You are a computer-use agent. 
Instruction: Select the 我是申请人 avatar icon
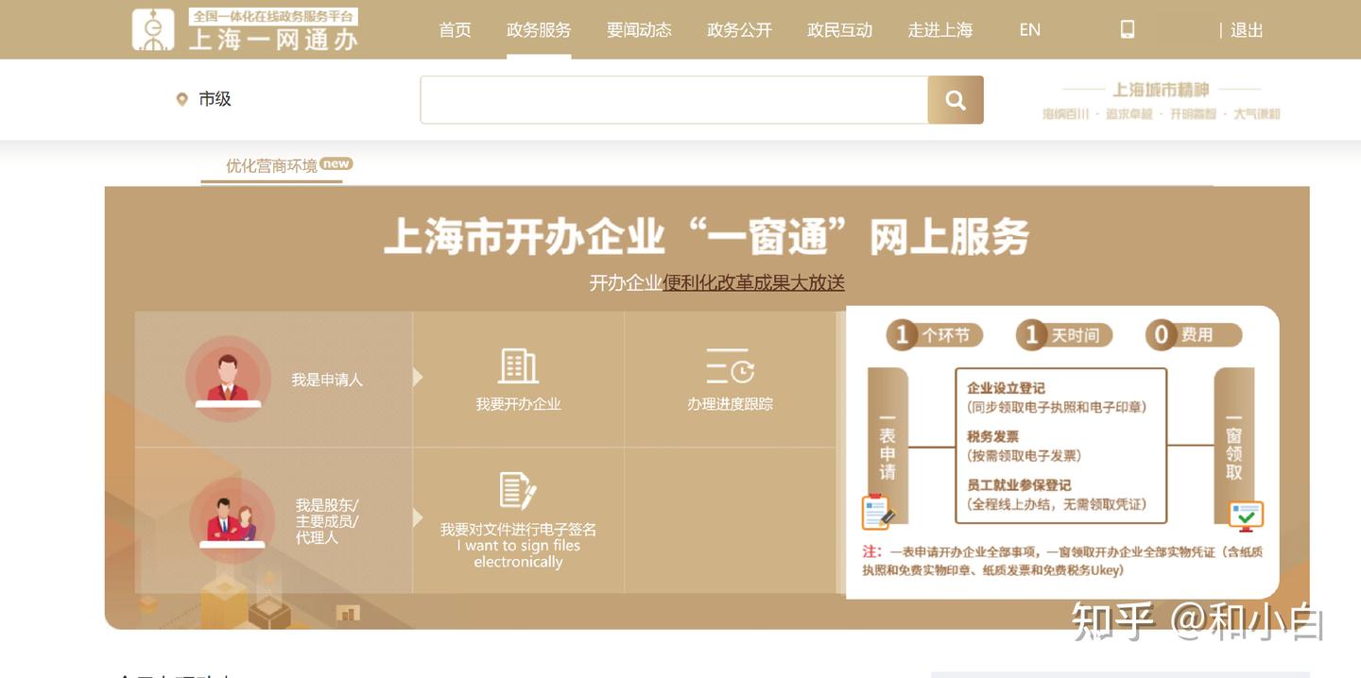click(228, 378)
